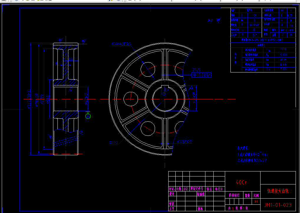Select the 处数 title block cell
The height and width of the screenshot is (213, 300).
(179, 189)
